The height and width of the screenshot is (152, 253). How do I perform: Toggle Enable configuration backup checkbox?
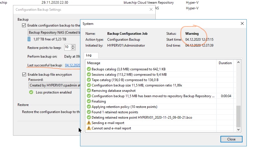pyautogui.click(x=24, y=25)
